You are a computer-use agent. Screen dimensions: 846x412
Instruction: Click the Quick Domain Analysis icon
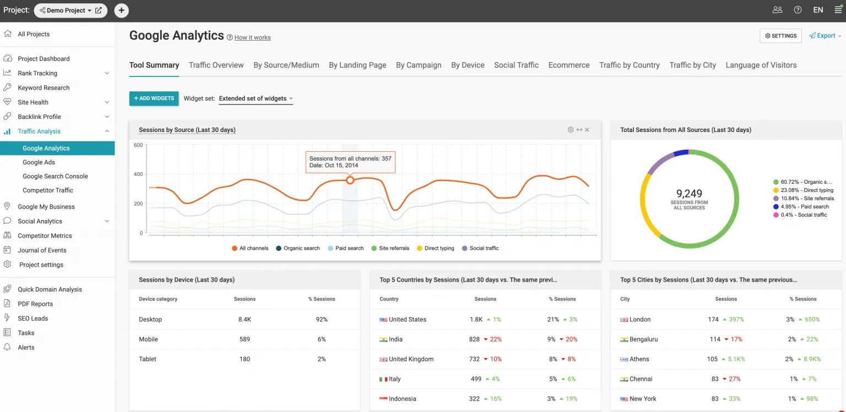click(8, 289)
